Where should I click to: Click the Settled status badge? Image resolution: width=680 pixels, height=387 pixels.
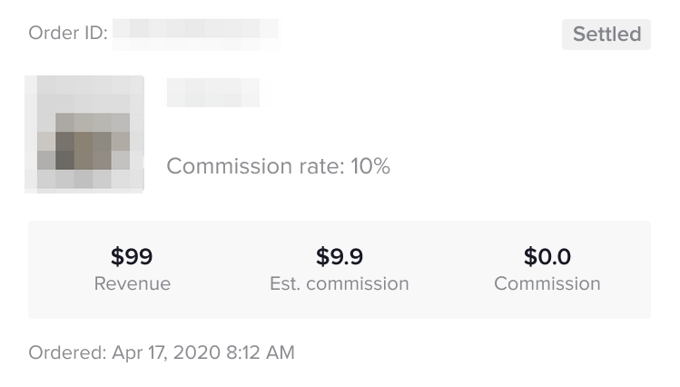[x=606, y=35]
